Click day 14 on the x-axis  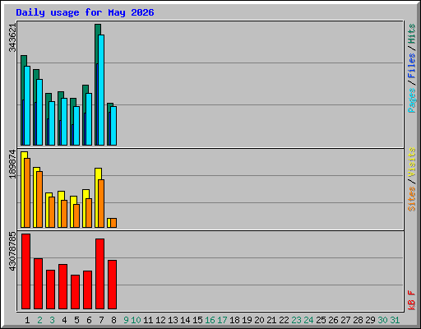pyautogui.click(x=185, y=320)
